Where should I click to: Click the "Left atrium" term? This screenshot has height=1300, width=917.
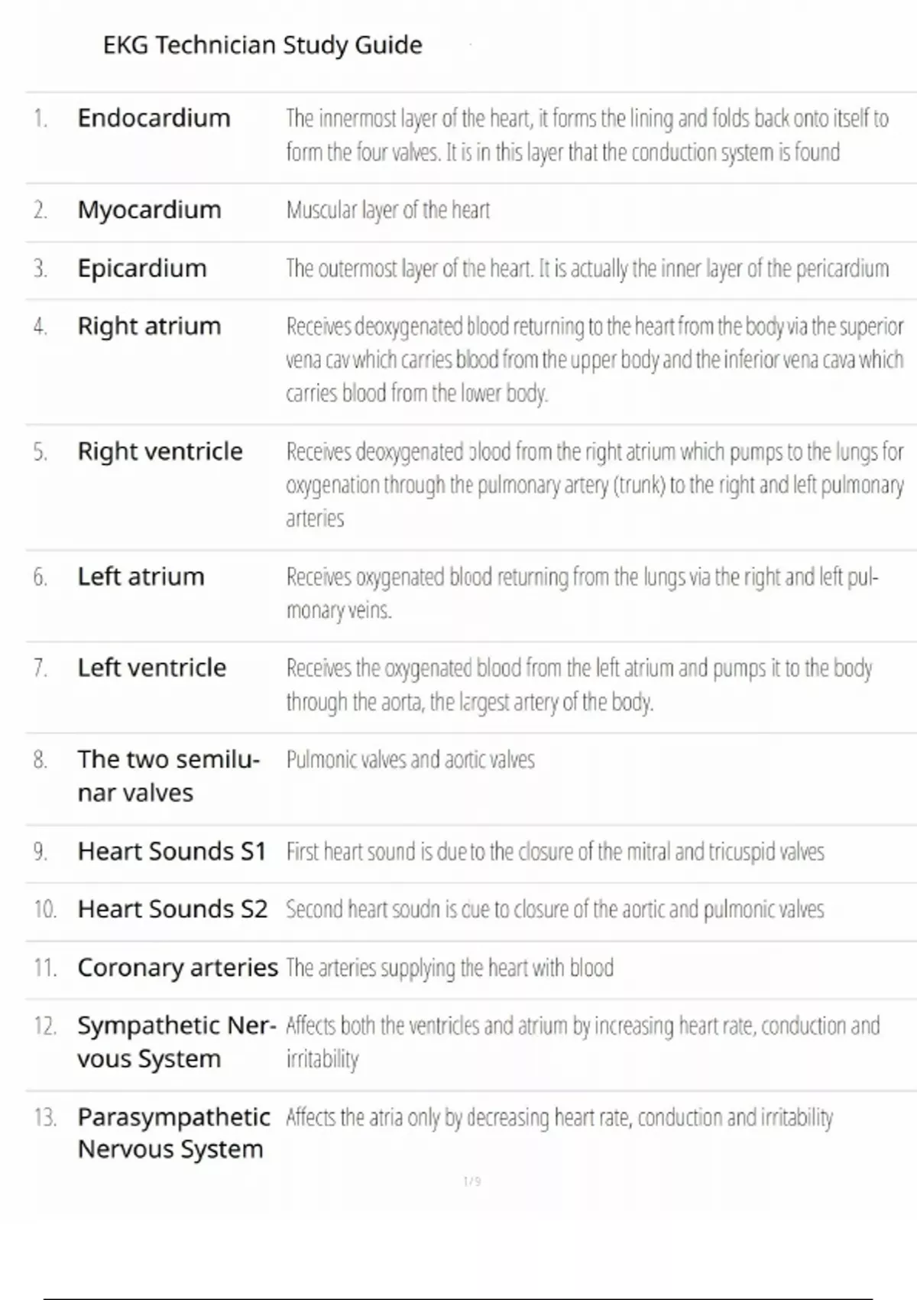pyautogui.click(x=141, y=577)
